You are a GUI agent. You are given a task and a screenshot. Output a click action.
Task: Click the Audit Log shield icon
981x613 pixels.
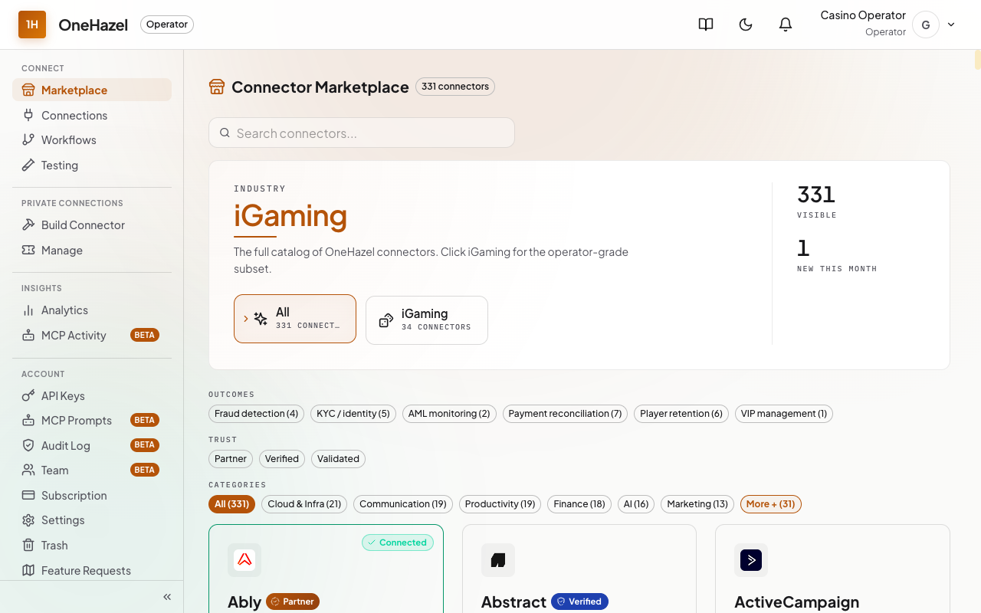[28, 445]
